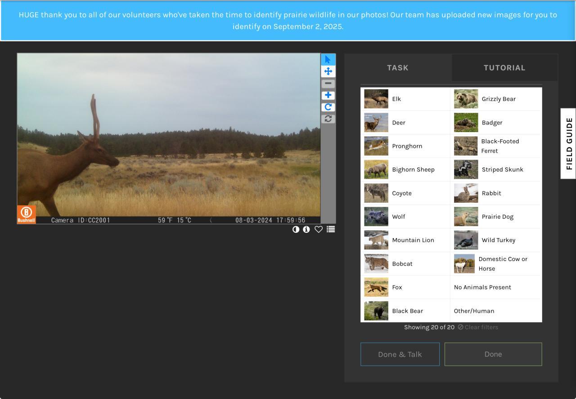576x399 pixels.
Task: Rotate the camera trap image
Action: (x=328, y=107)
